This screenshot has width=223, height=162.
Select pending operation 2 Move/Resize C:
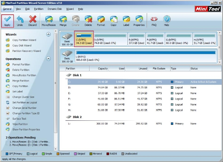[x=30, y=145]
